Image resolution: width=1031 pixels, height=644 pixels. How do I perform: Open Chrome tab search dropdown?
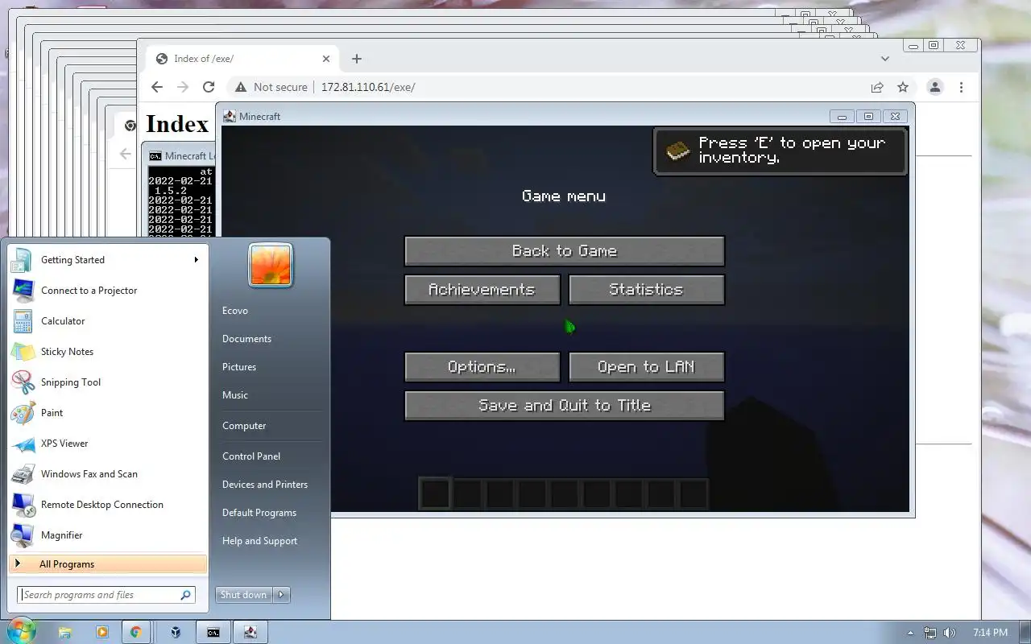(x=885, y=59)
